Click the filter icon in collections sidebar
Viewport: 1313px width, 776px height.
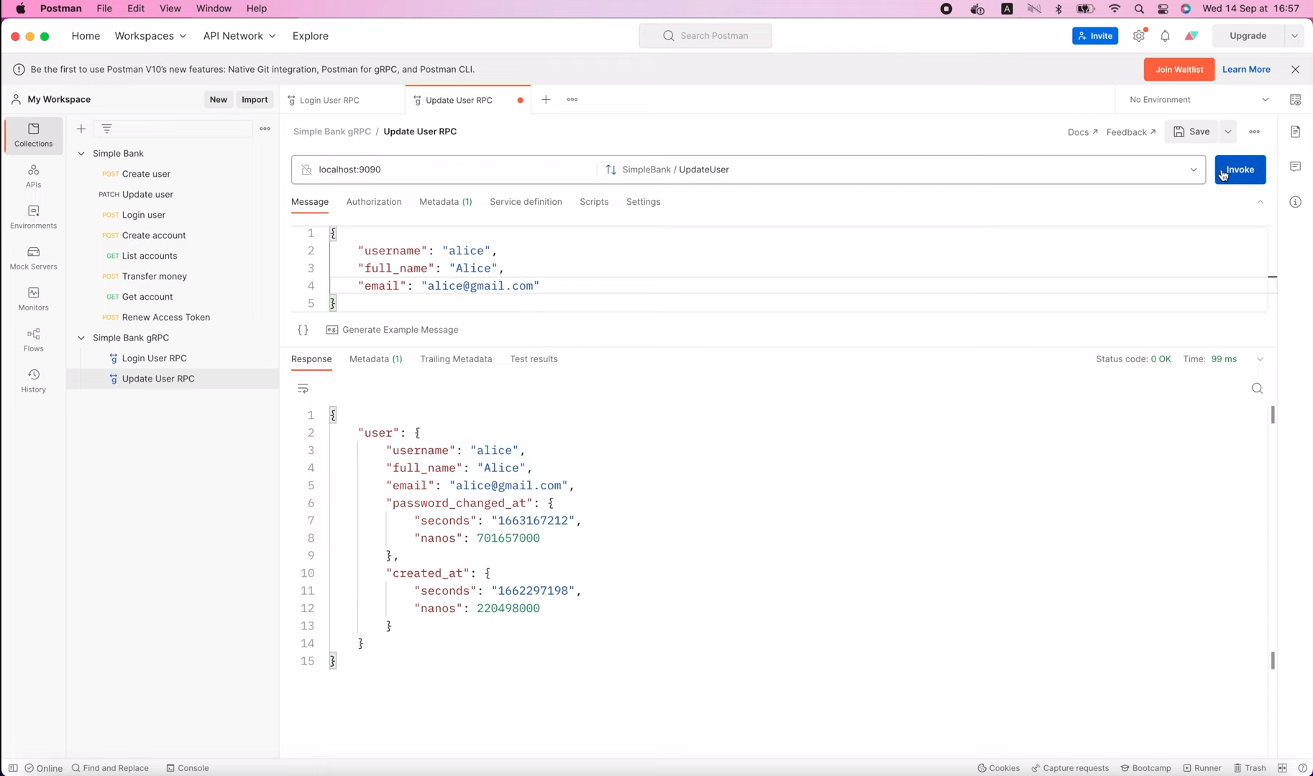pos(106,129)
